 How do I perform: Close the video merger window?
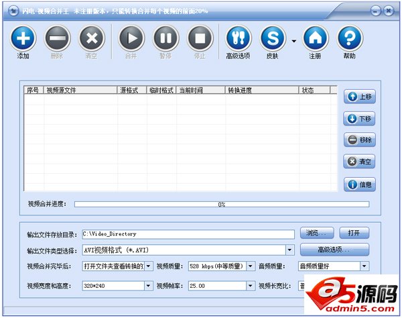[x=389, y=11]
